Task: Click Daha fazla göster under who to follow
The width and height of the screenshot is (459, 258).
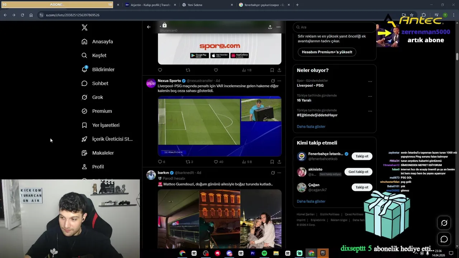Action: point(311,201)
